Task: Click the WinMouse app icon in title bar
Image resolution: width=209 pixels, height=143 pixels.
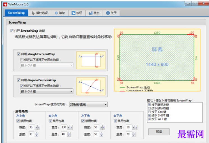Action: pos(5,4)
